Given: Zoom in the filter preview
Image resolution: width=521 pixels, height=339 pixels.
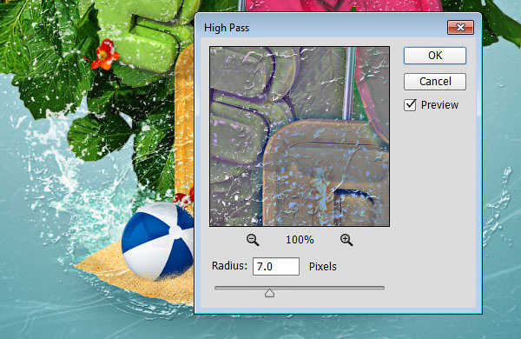Looking at the screenshot, I should click(x=346, y=240).
